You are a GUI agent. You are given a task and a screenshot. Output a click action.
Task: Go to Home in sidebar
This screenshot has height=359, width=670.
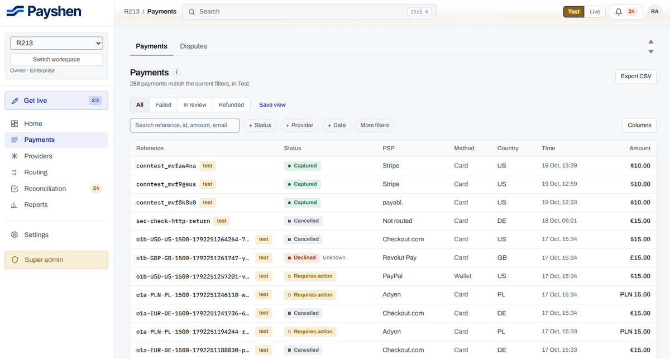click(x=56, y=123)
